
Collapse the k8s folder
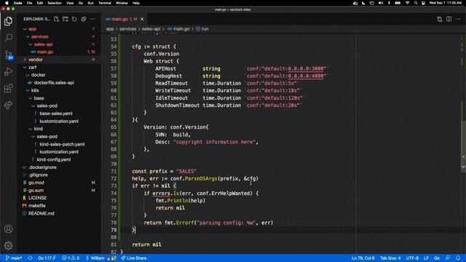(x=58, y=90)
